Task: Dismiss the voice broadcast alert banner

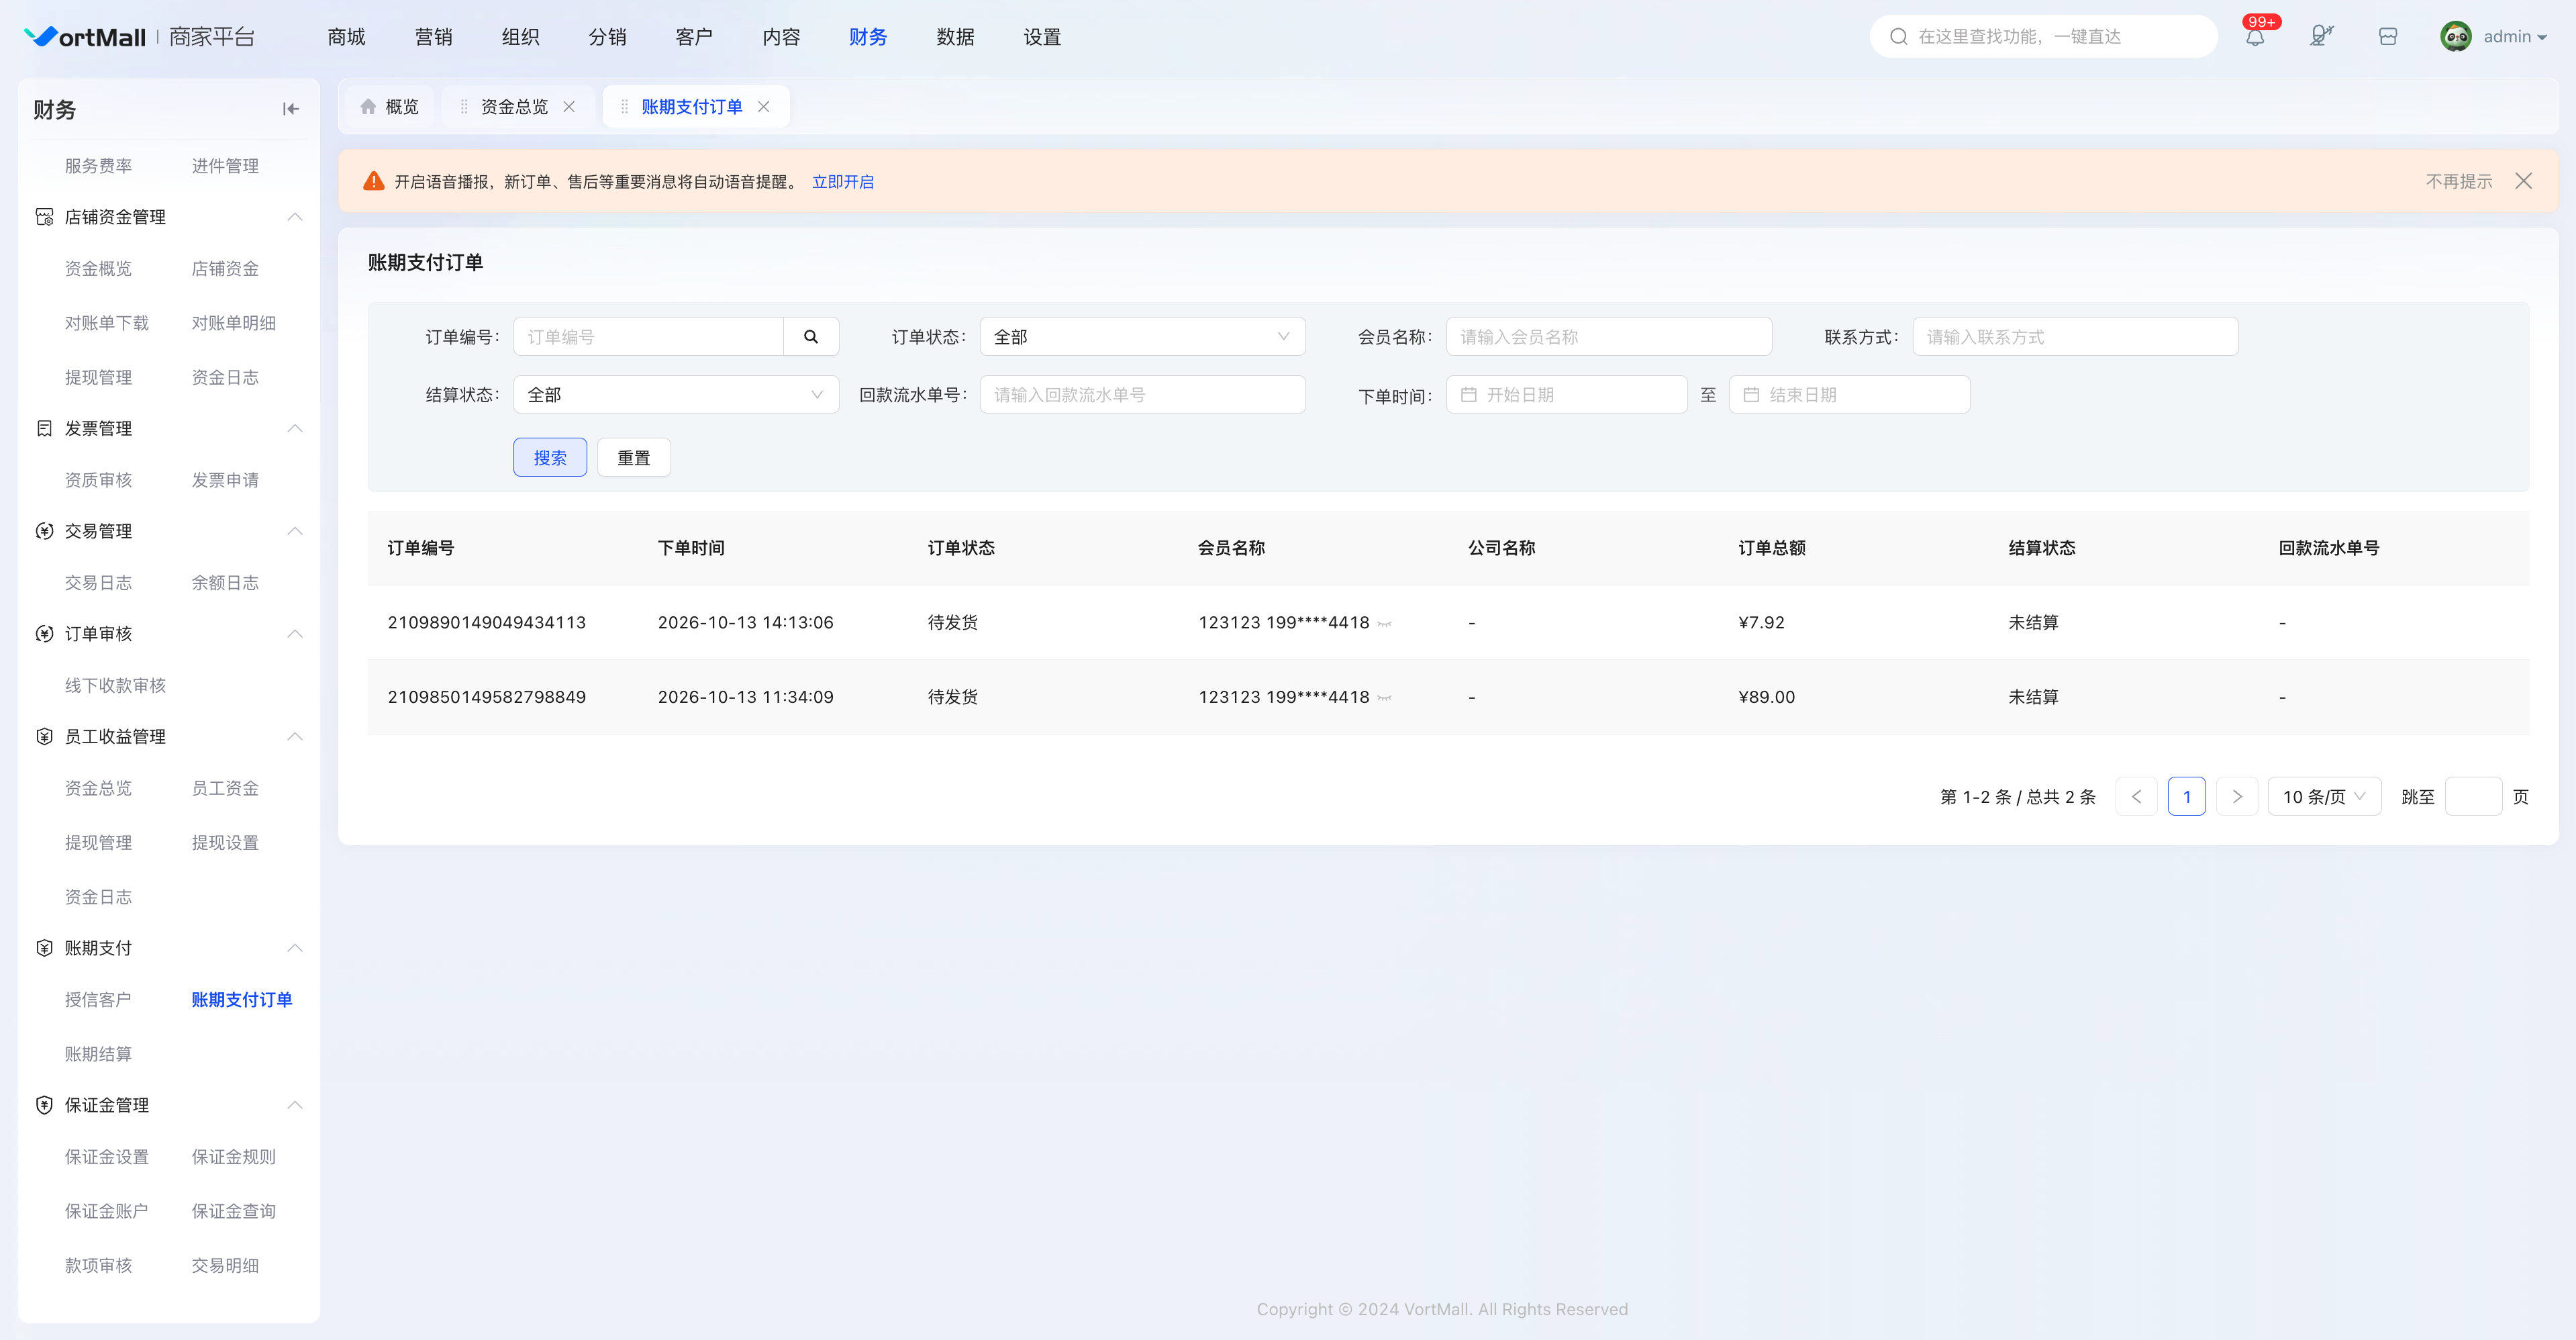Action: (2524, 181)
